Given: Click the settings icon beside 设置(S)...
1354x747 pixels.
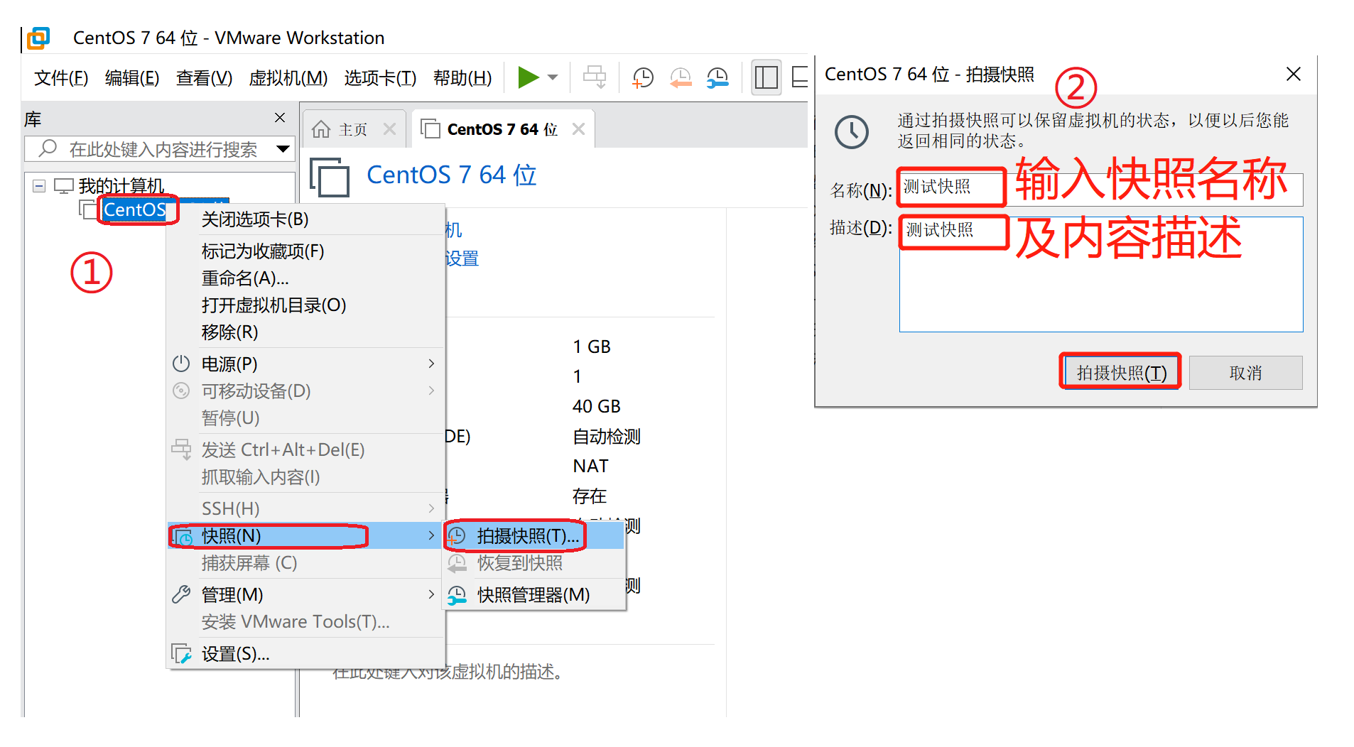Looking at the screenshot, I should tap(182, 654).
